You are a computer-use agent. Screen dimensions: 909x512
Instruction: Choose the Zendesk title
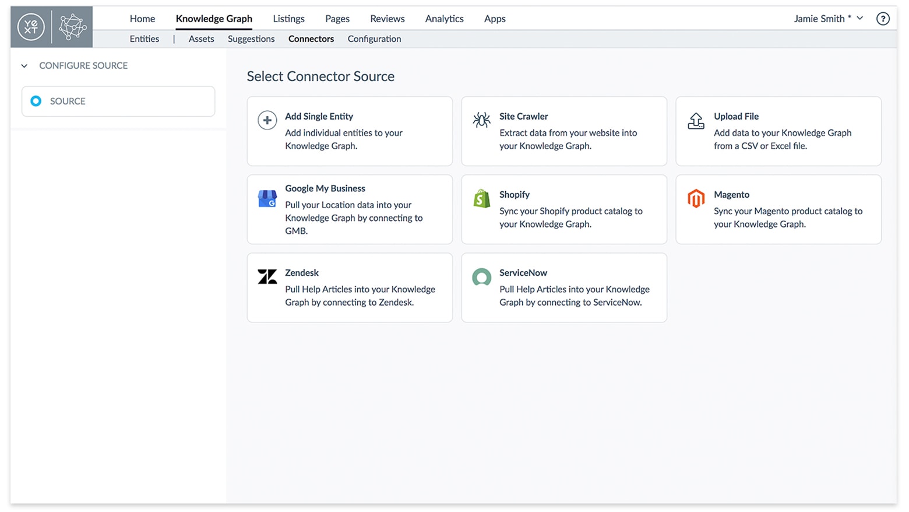302,273
